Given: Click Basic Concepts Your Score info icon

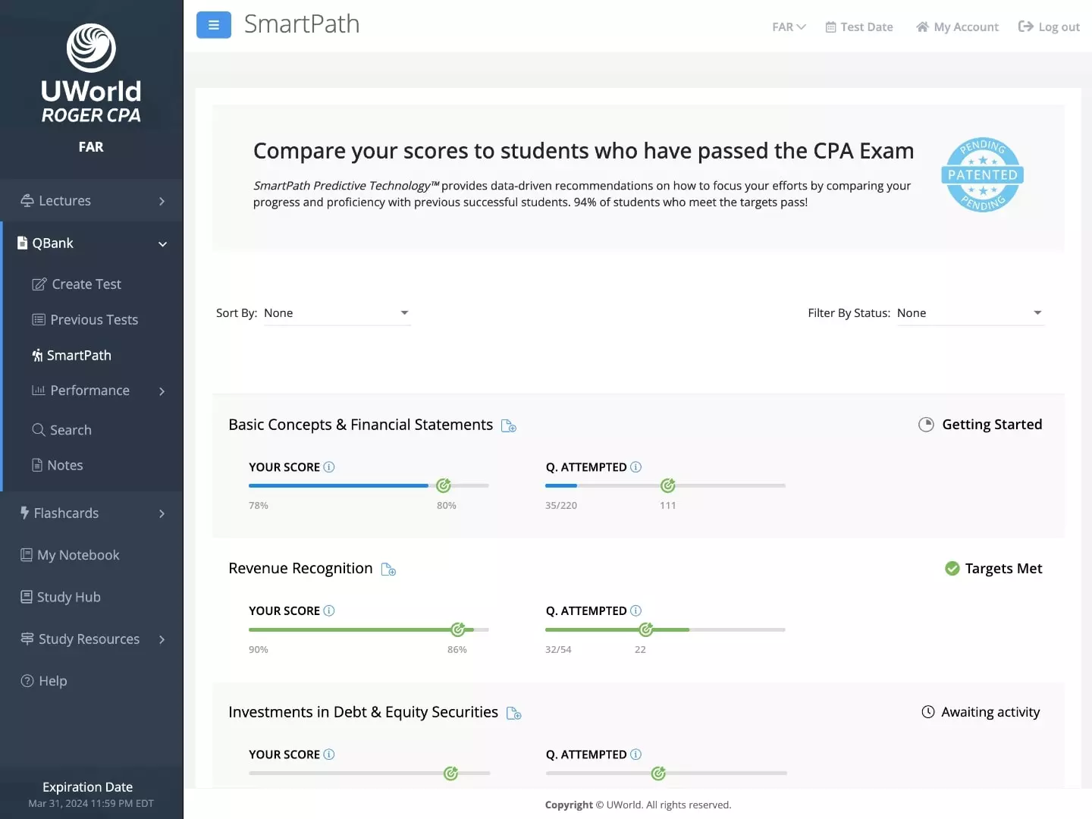Looking at the screenshot, I should click(x=329, y=467).
